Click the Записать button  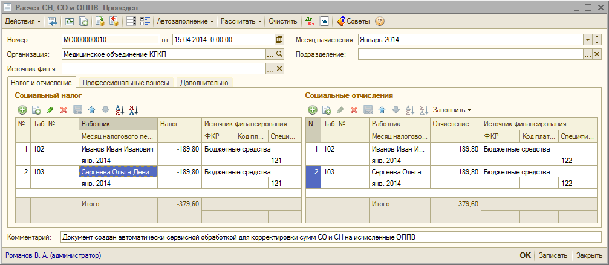pos(553,255)
